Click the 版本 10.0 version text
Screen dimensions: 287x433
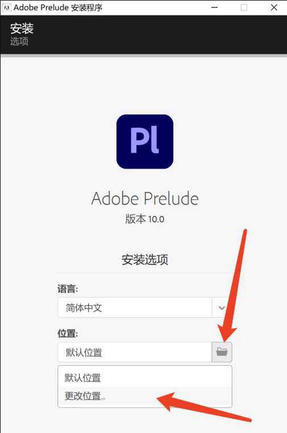click(145, 219)
